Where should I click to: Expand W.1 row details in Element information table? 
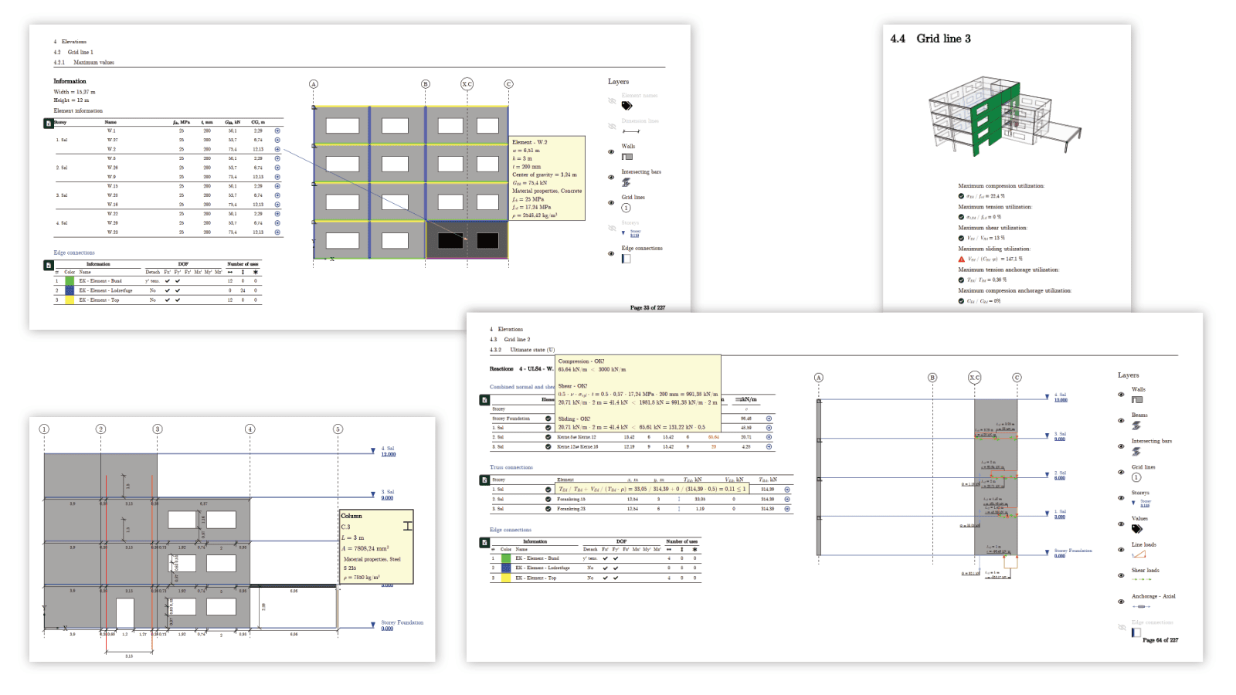click(277, 131)
